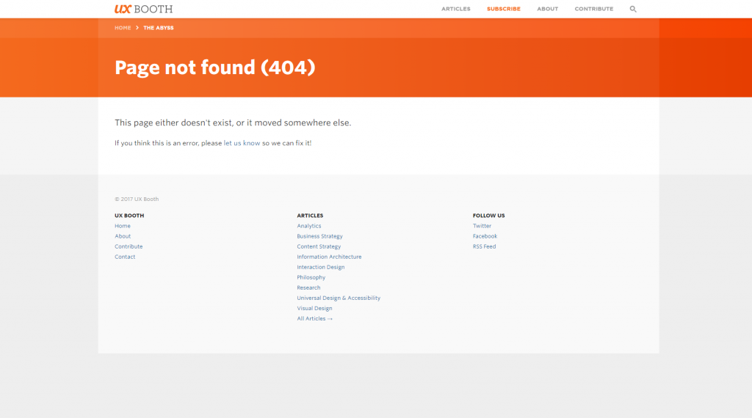
Task: Click The Abyss breadcrumb
Action: click(159, 28)
